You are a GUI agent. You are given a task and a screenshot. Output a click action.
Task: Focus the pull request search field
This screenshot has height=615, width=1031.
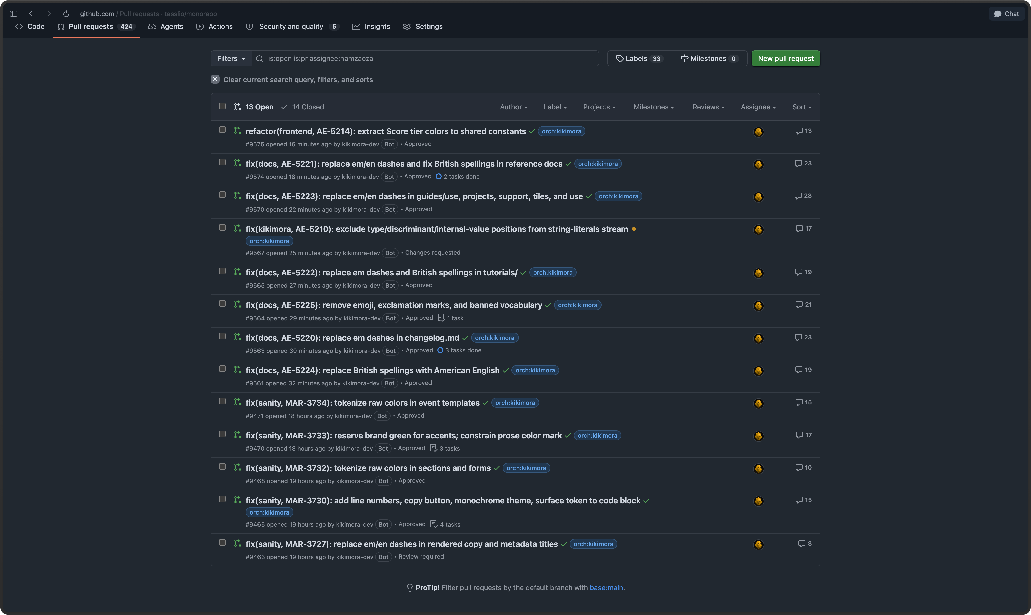click(425, 58)
